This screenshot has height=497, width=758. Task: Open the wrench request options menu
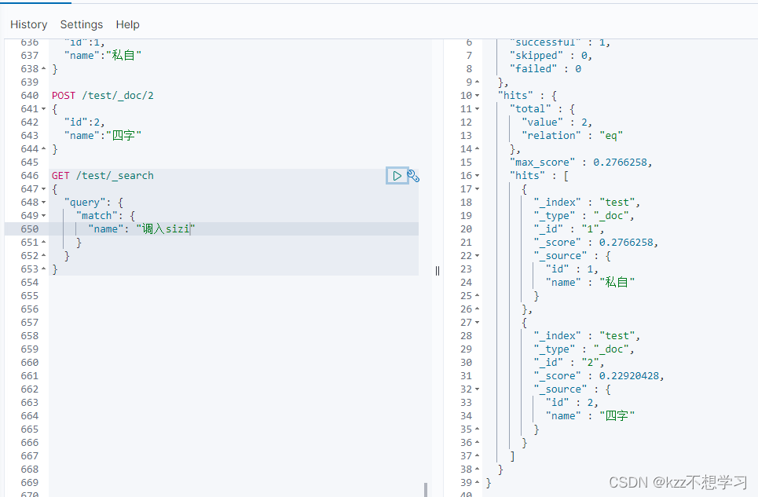(x=413, y=176)
